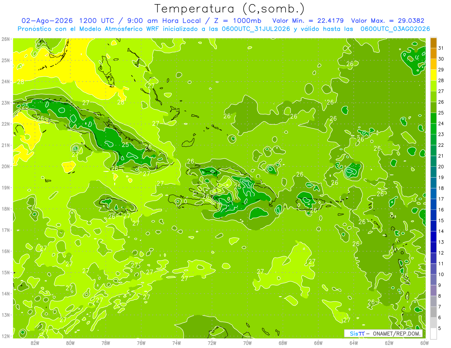The image size is (451, 348).
Task: Click the '80W' longitude label
Action: (70, 343)
